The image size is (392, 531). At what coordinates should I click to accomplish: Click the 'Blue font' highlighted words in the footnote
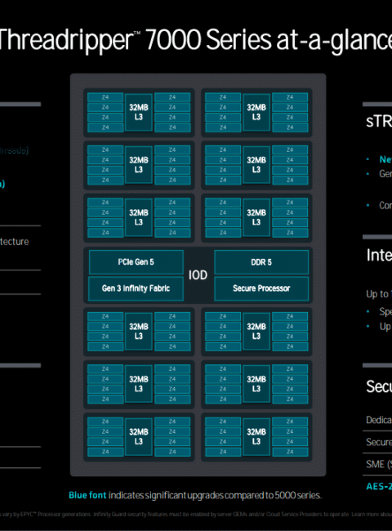coord(87,495)
